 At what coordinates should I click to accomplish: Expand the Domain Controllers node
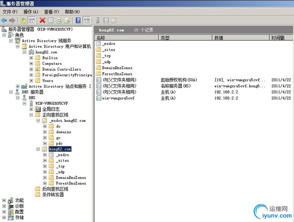[31, 69]
